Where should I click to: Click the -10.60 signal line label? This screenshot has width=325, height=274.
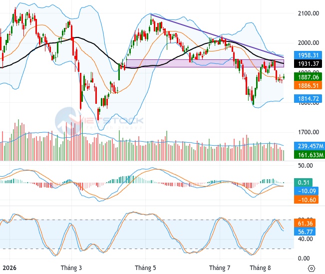[307, 200]
